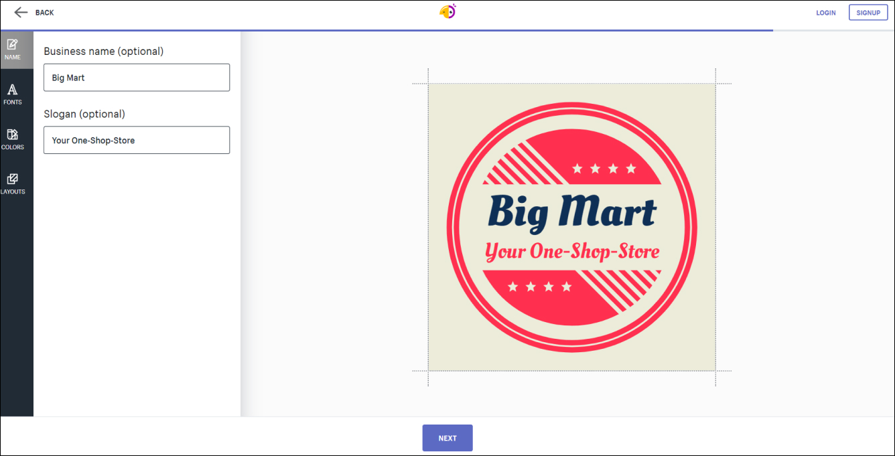
Task: Open the Fonts tab in sidebar
Action: [13, 94]
